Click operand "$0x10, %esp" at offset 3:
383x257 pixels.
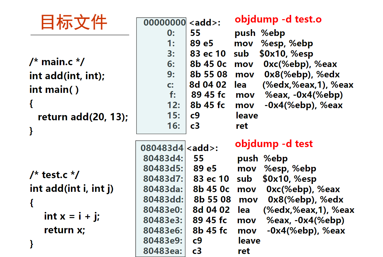[286, 54]
